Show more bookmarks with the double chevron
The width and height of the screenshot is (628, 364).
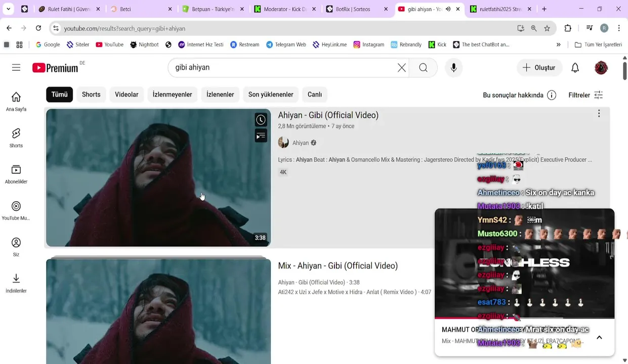click(558, 44)
